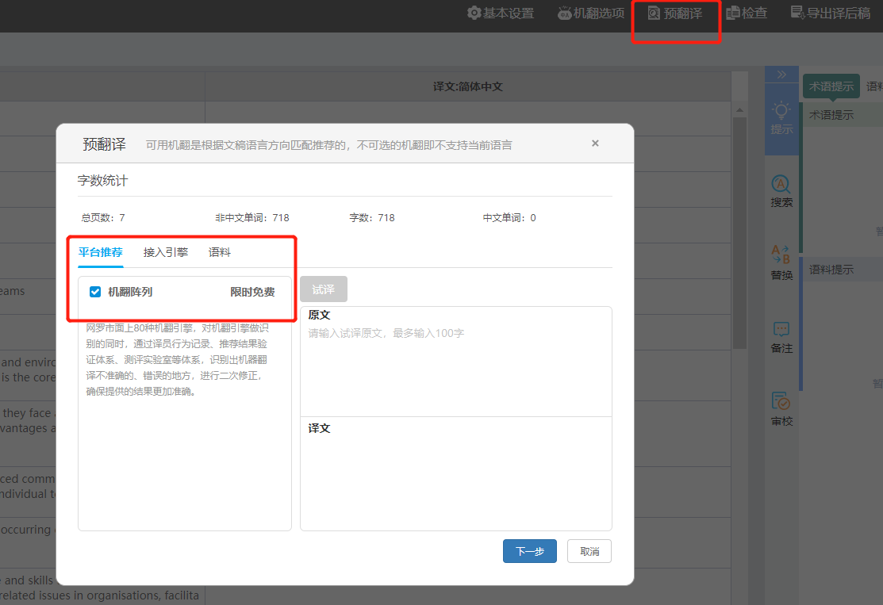This screenshot has height=605, width=883.
Task: Click the 译文 output area
Action: pyautogui.click(x=456, y=474)
